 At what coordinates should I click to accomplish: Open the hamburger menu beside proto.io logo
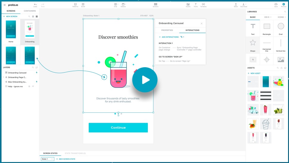click(4, 5)
